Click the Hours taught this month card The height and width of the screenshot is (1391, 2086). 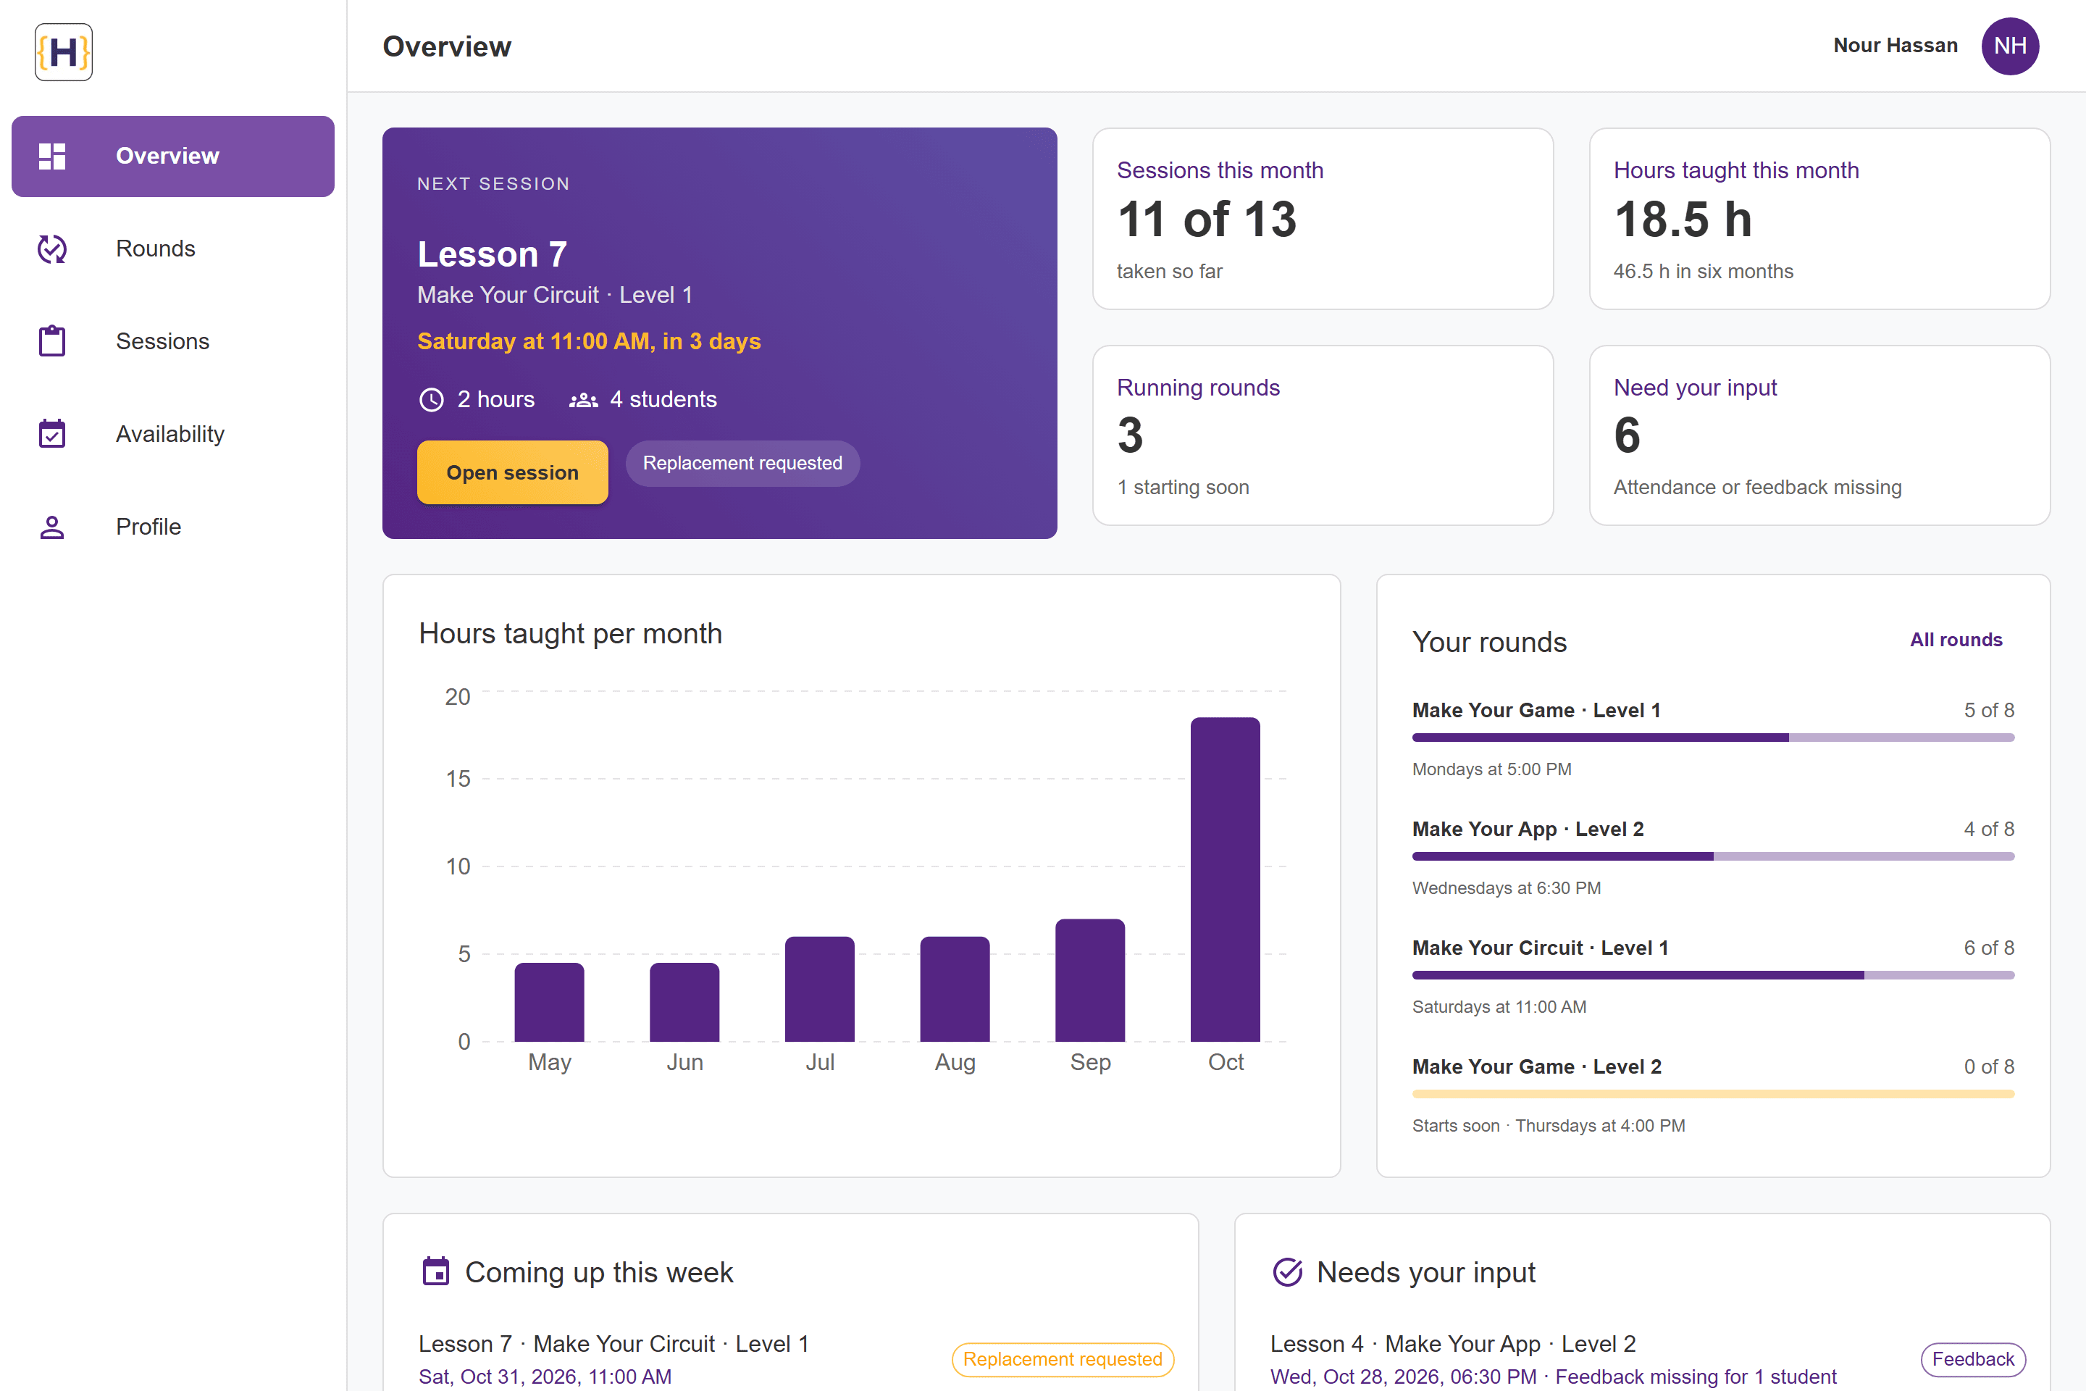1819,219
